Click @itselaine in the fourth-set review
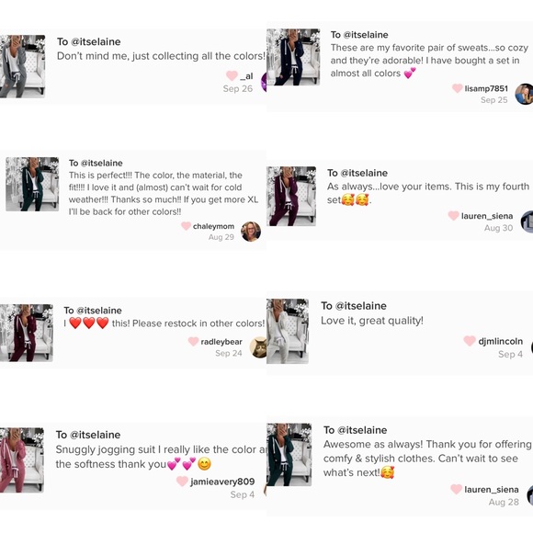Viewport: 533px width, 533px height. tap(364, 173)
